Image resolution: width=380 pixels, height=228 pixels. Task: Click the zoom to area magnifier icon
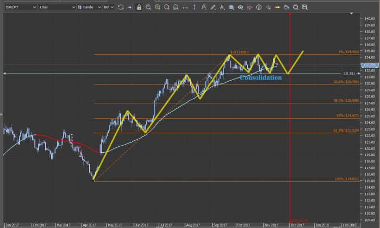point(148,7)
